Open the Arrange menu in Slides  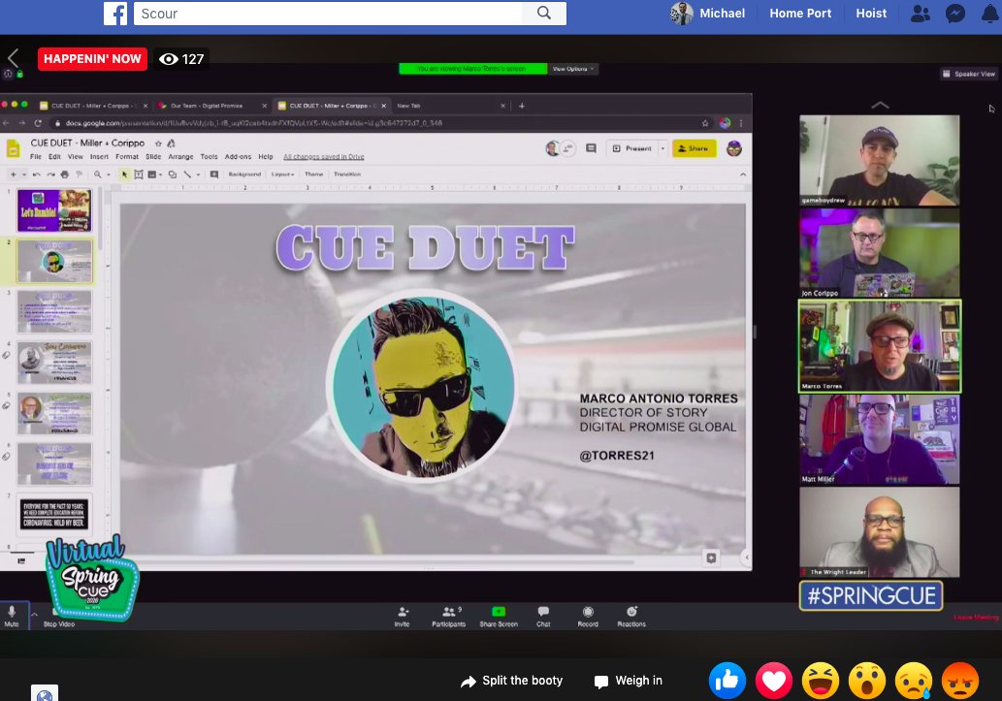click(x=180, y=156)
